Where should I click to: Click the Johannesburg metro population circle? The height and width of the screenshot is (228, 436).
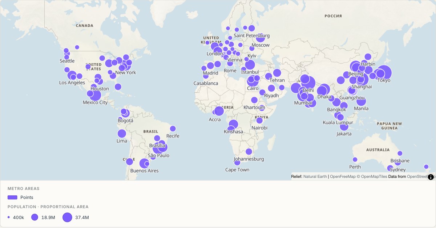pyautogui.click(x=249, y=152)
